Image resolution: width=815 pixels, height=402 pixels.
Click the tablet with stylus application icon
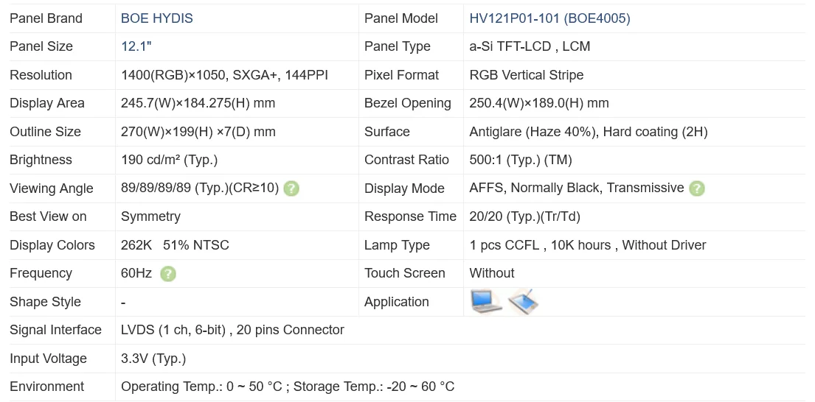(524, 301)
